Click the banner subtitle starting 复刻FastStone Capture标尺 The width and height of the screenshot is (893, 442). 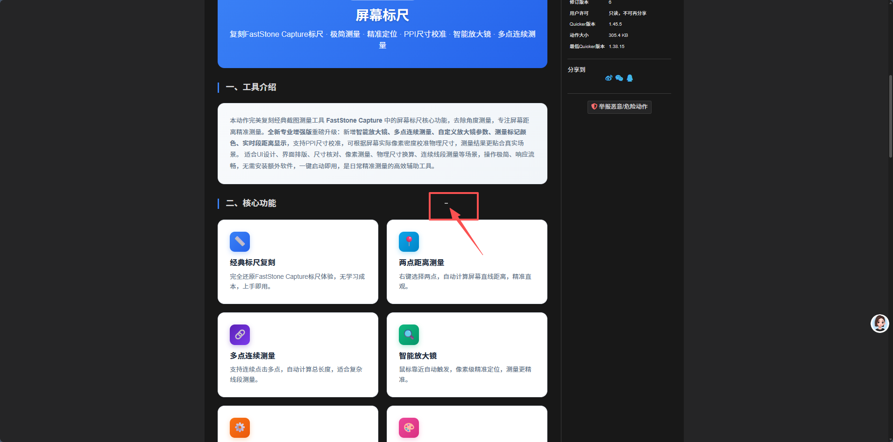point(383,40)
